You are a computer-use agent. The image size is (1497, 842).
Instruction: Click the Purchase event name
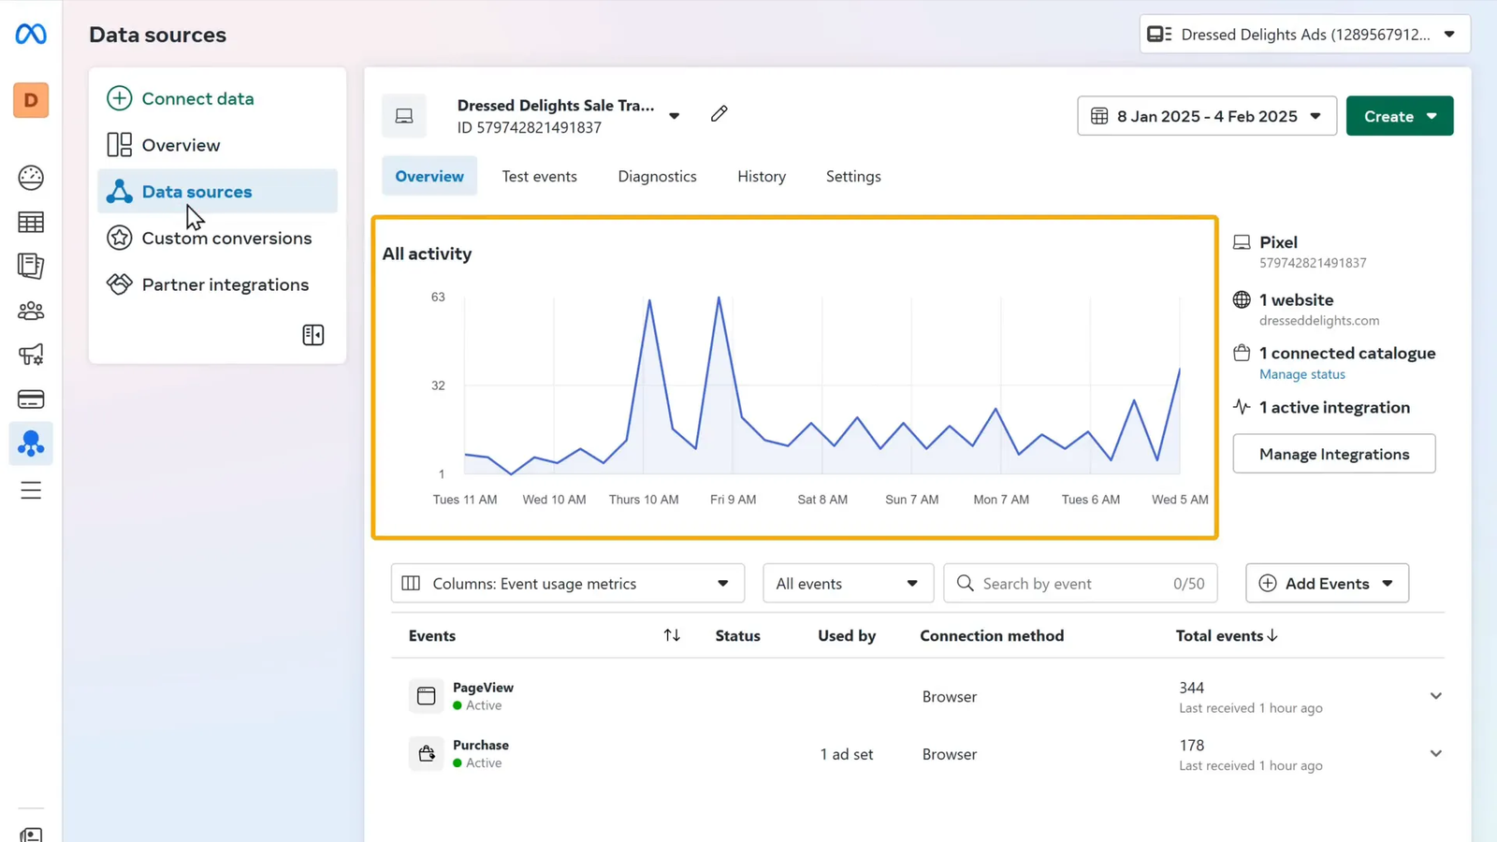pos(481,745)
